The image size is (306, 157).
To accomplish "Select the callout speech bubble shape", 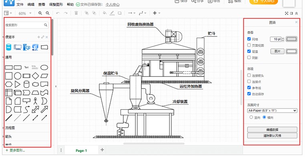I will coord(26,101).
